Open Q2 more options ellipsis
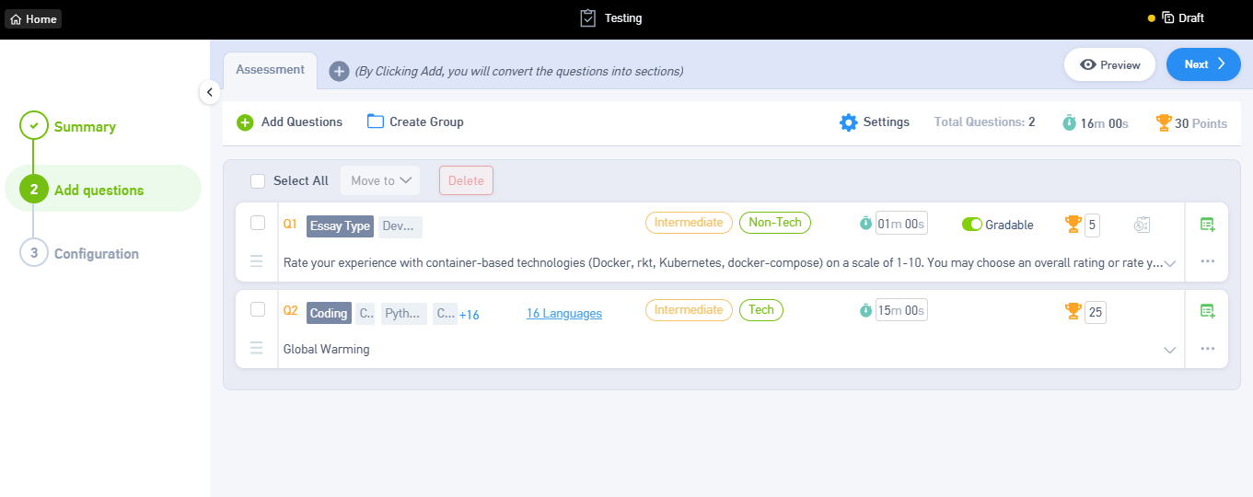1253x497 pixels. click(x=1208, y=349)
